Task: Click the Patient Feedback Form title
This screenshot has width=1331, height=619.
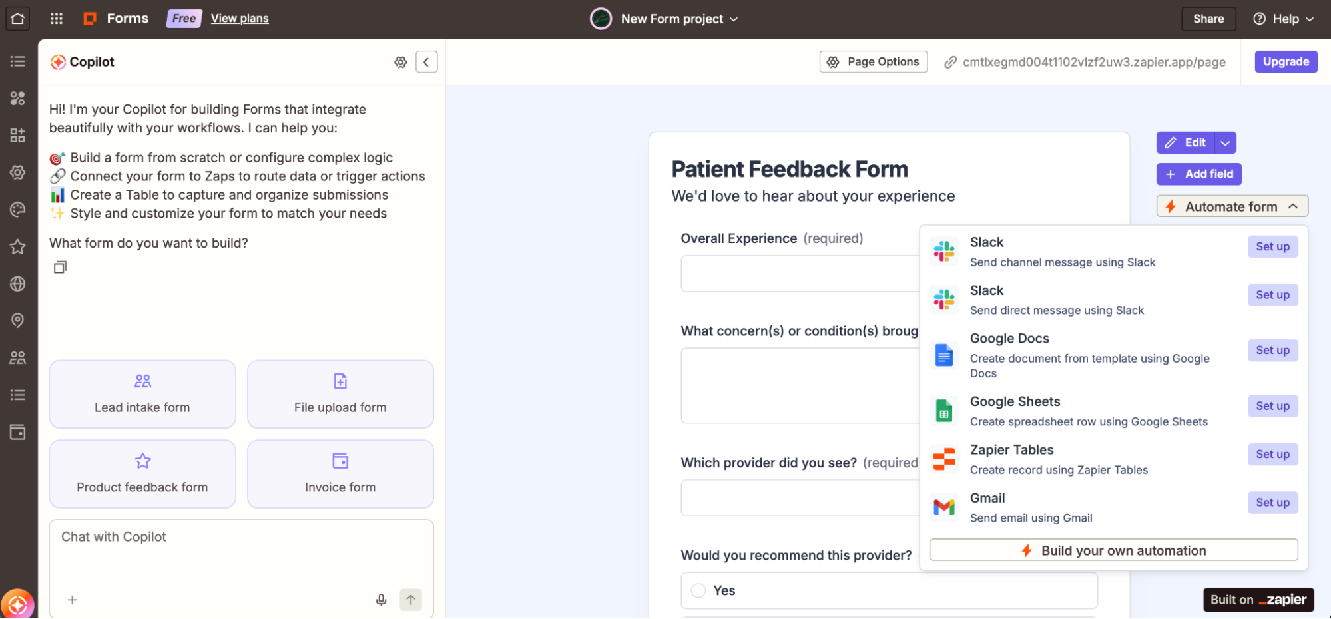Action: [x=790, y=169]
